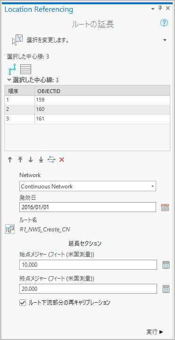Reverse the centerline order with swap icon

pos(51,160)
